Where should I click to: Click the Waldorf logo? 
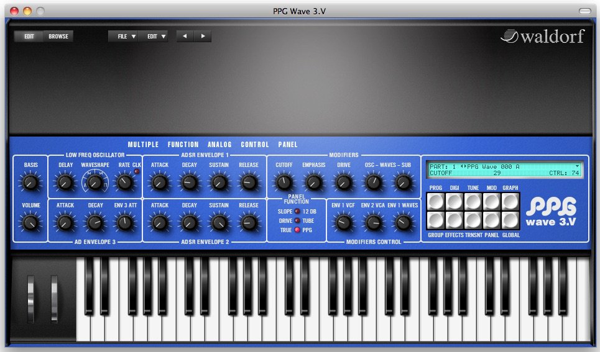coord(543,37)
